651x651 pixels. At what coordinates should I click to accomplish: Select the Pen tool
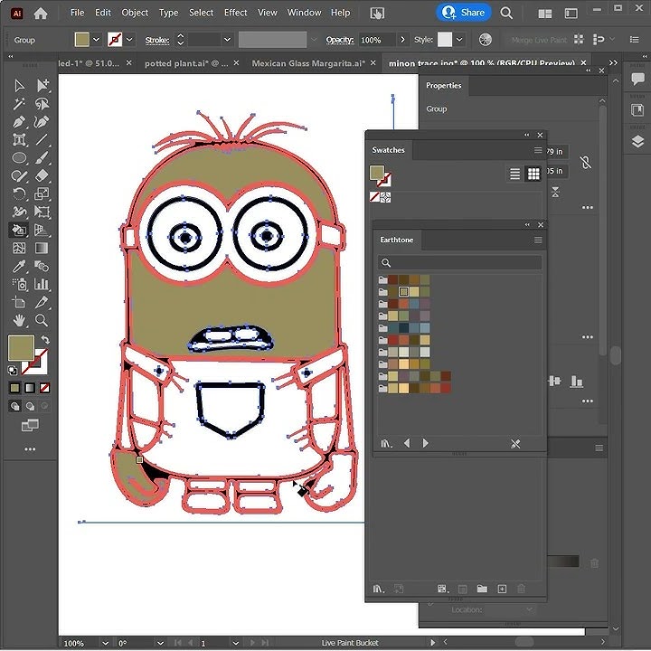tap(19, 122)
